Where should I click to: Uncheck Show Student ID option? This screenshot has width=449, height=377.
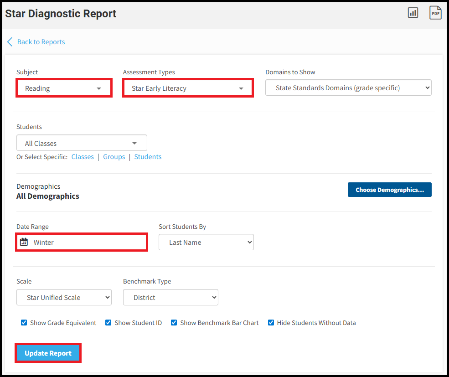[108, 323]
